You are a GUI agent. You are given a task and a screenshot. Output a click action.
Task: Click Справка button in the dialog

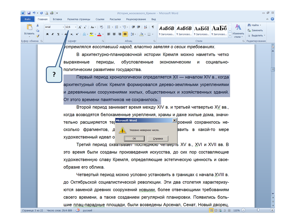pos(158,139)
